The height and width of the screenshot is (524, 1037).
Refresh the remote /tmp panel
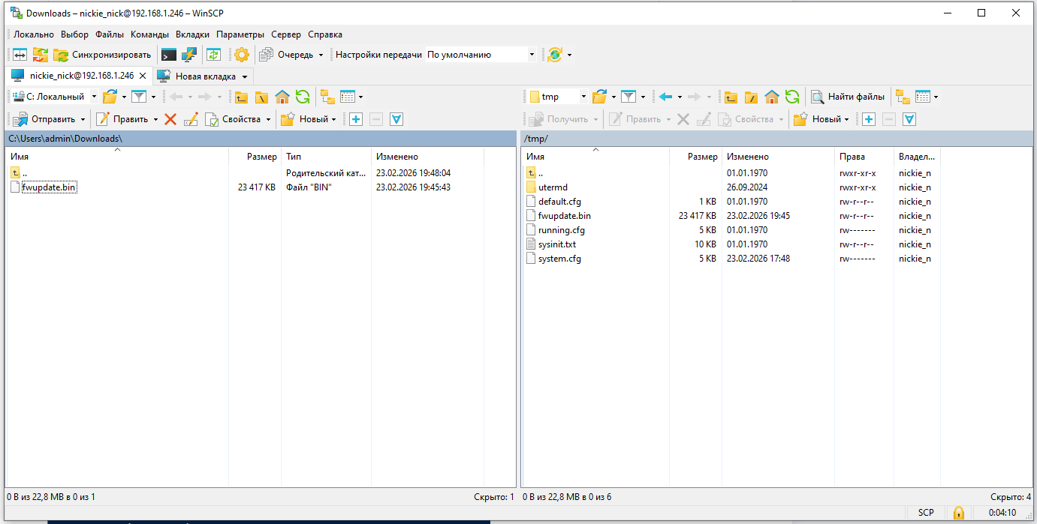coord(791,97)
